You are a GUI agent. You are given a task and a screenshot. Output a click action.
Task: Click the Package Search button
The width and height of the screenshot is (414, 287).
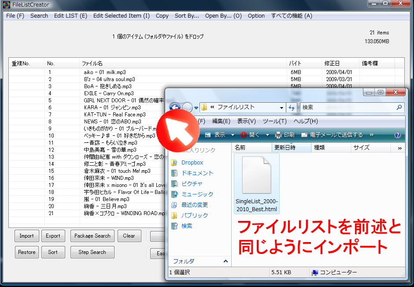(92, 236)
